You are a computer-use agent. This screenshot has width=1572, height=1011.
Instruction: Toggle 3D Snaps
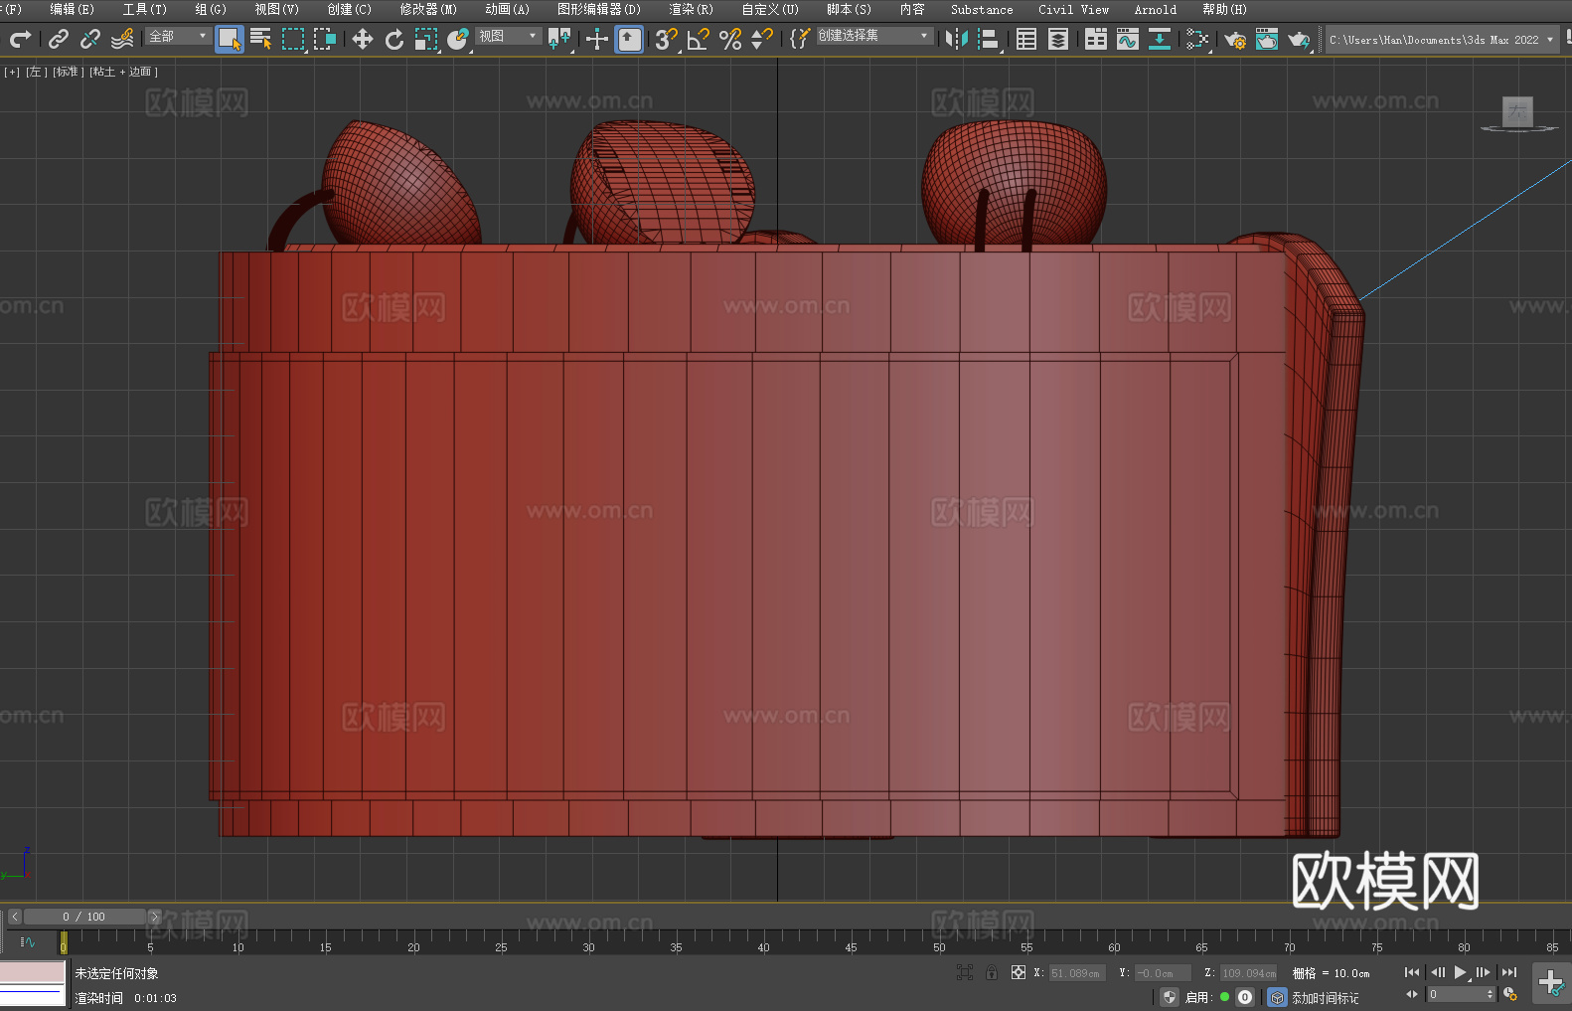click(x=667, y=39)
